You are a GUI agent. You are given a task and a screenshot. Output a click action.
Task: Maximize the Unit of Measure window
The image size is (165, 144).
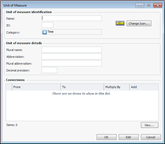pyautogui.click(x=149, y=5)
